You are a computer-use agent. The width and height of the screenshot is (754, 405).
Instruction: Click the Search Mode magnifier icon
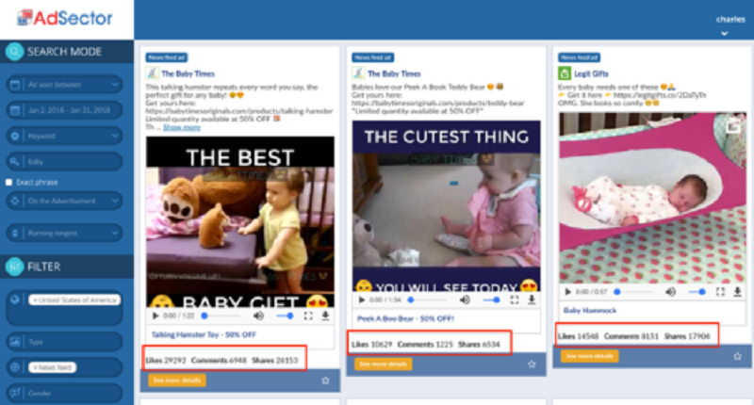coord(14,52)
